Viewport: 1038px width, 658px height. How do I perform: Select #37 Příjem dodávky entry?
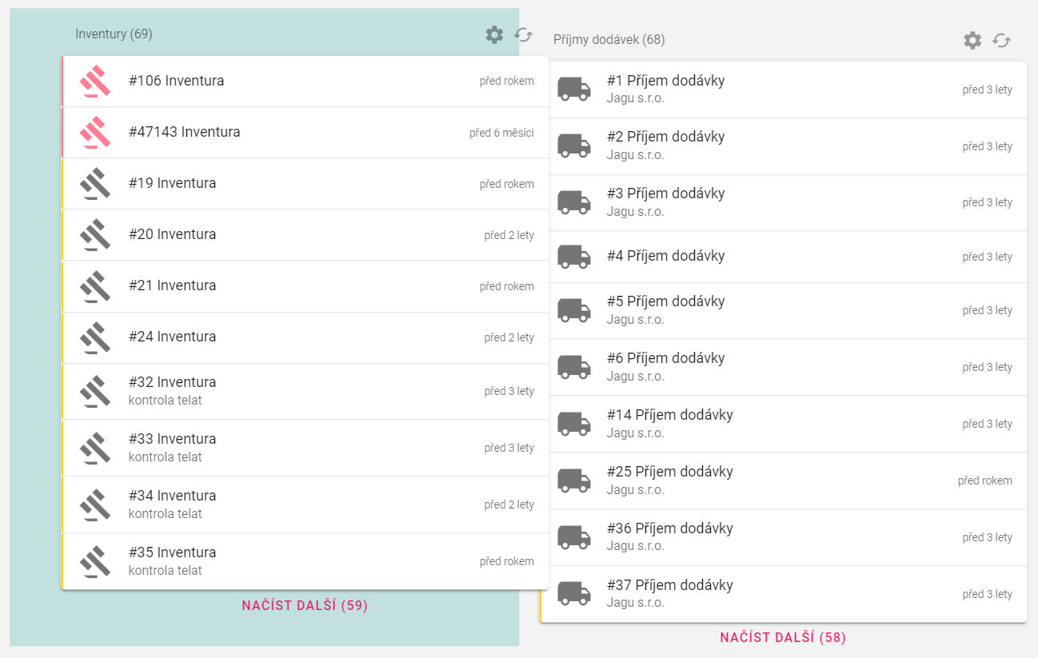(x=784, y=594)
